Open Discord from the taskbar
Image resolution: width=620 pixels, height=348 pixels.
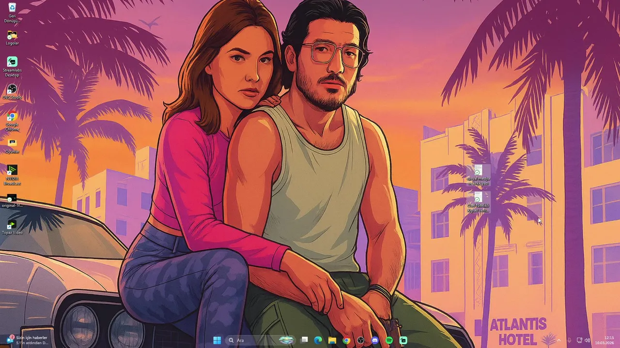pos(375,340)
